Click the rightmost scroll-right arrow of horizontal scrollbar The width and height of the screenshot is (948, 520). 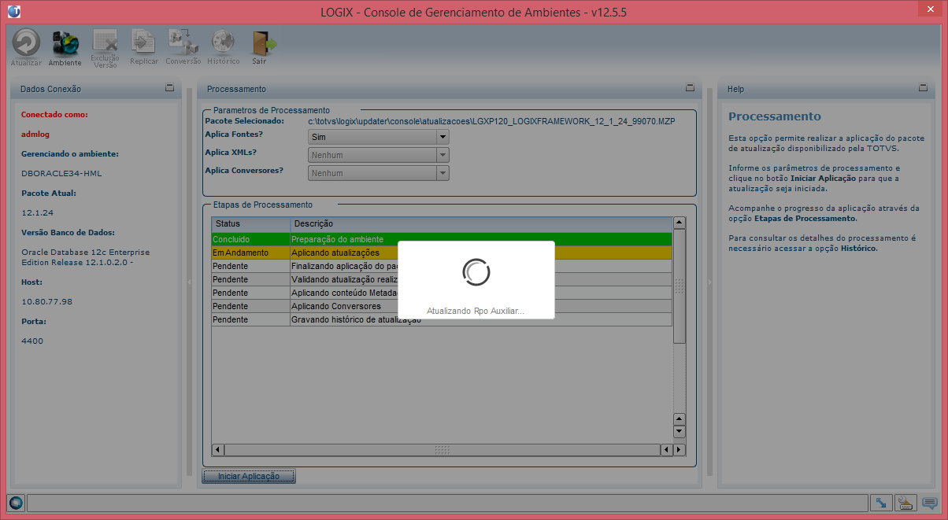point(679,450)
